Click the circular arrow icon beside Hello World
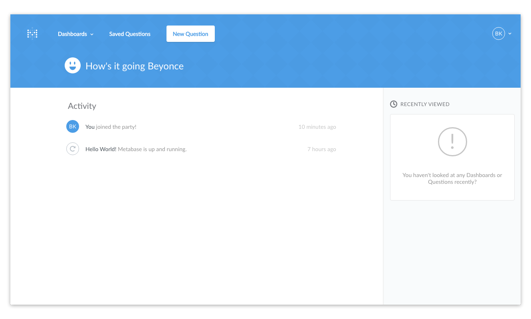The image size is (531, 319). point(73,149)
